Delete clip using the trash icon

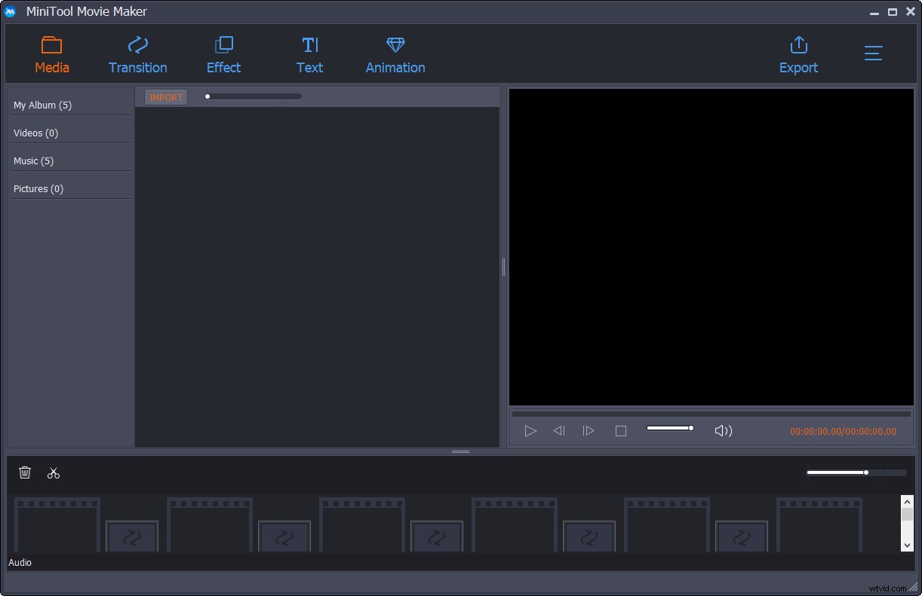[x=25, y=472]
